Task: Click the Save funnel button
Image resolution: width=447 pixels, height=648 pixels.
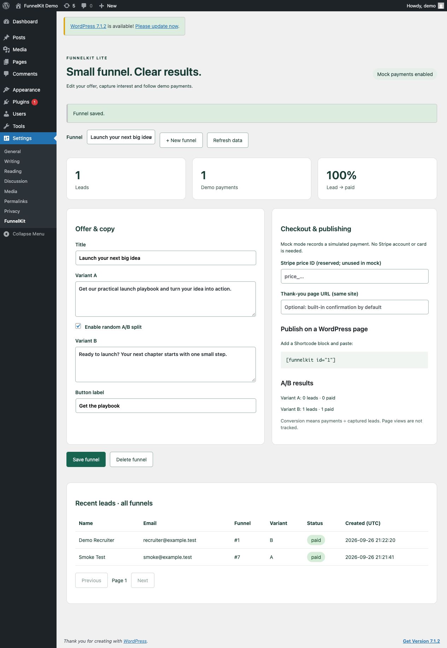Action: (x=86, y=460)
